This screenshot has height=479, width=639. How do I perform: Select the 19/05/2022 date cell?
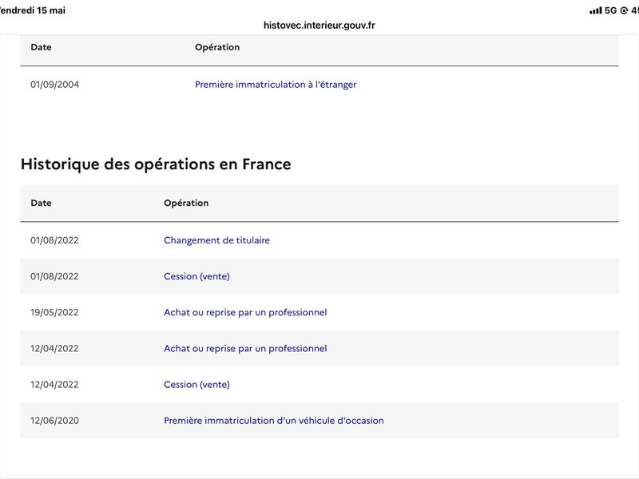[54, 312]
